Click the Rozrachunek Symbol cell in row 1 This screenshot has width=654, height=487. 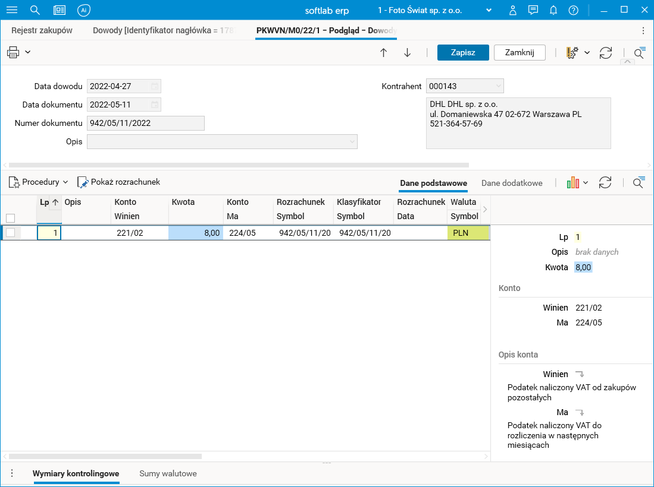[303, 233]
